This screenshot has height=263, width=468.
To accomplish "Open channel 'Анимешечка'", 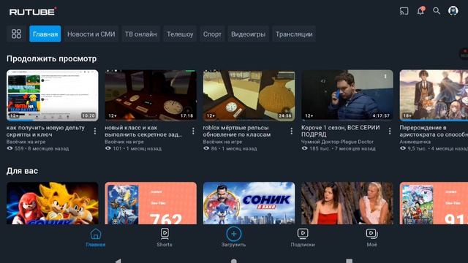I will tap(415, 142).
